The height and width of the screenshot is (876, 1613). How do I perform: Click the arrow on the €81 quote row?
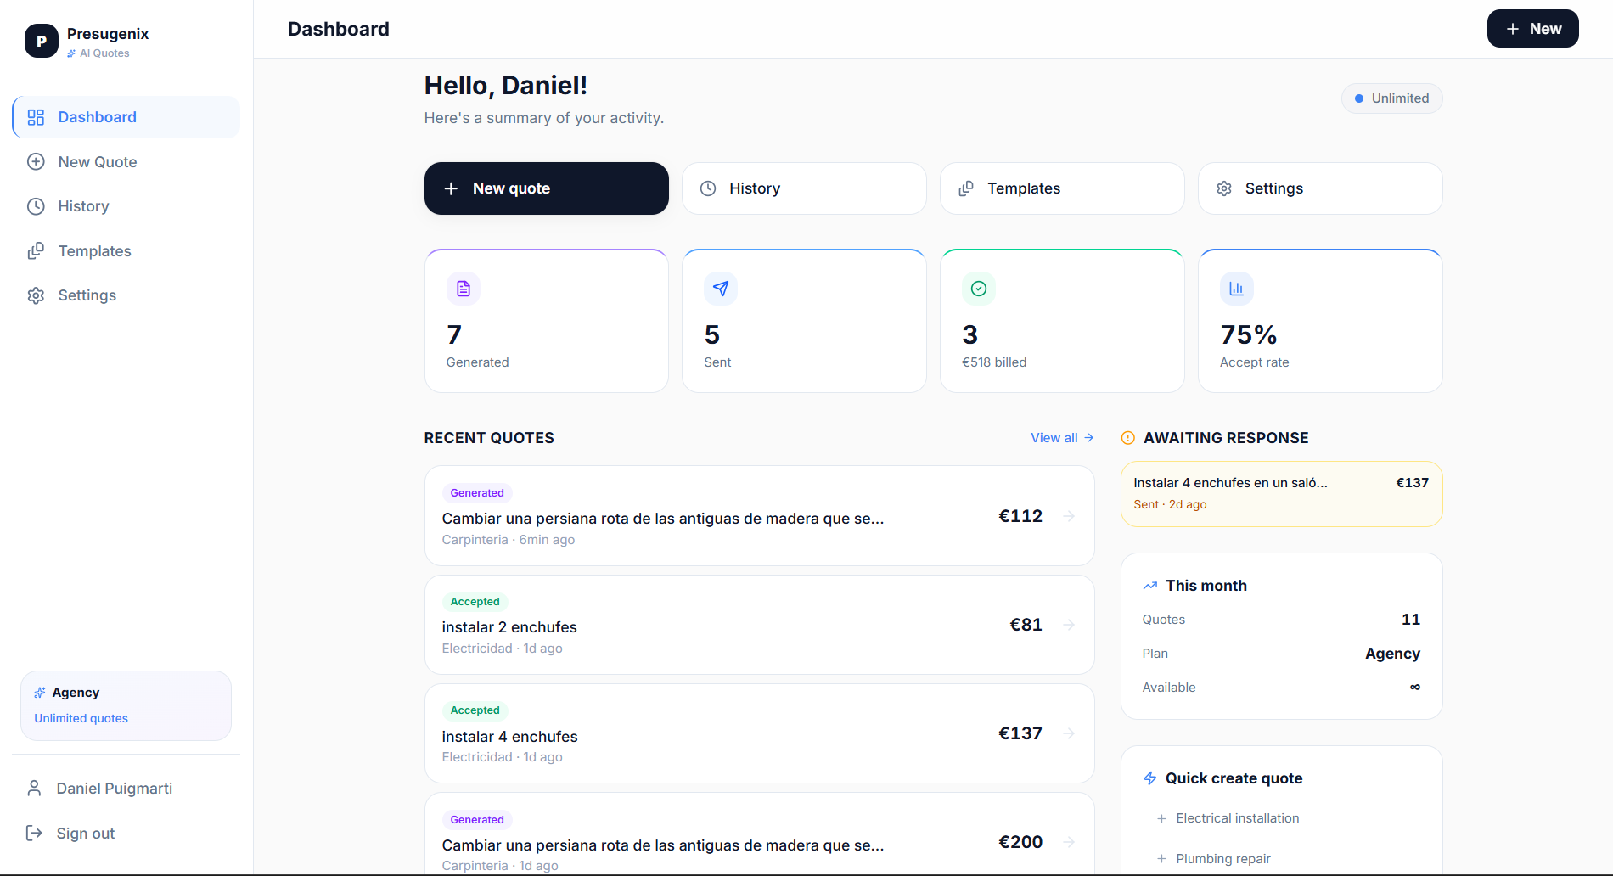[1069, 625]
